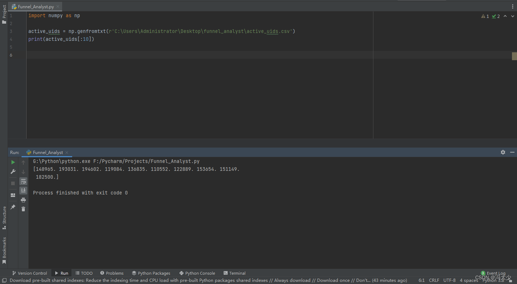
Task: Toggle soft-wrap in Run console
Action: (23, 181)
